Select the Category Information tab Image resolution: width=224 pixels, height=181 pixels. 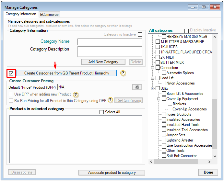pos(21,14)
